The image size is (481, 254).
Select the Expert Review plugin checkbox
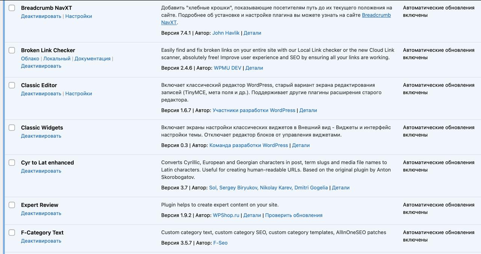pyautogui.click(x=12, y=205)
